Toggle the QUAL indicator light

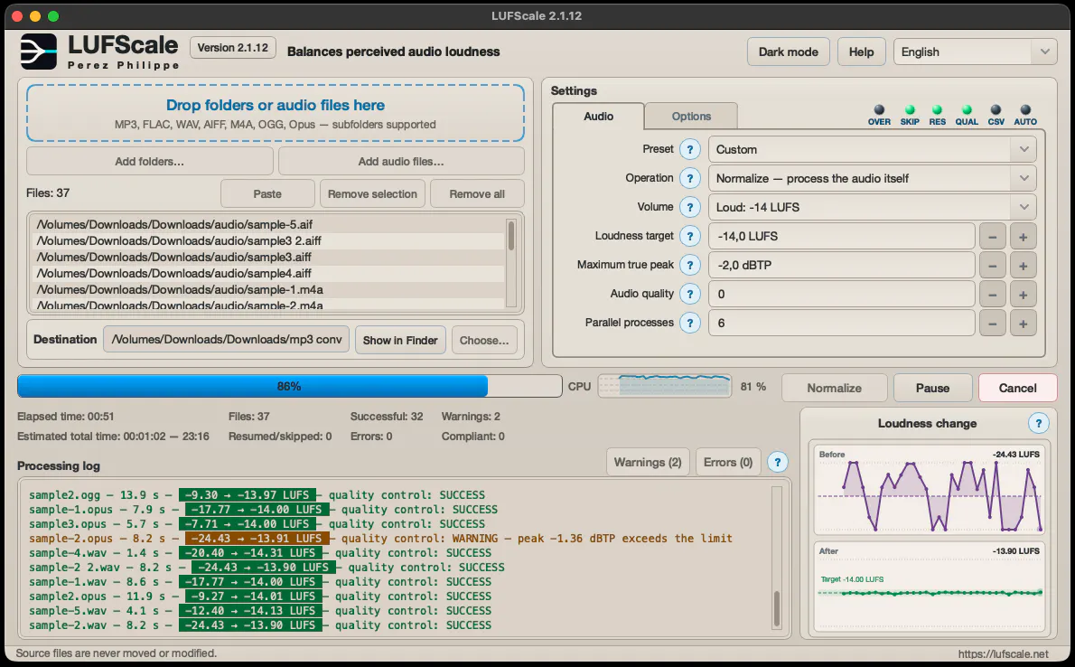click(x=967, y=109)
